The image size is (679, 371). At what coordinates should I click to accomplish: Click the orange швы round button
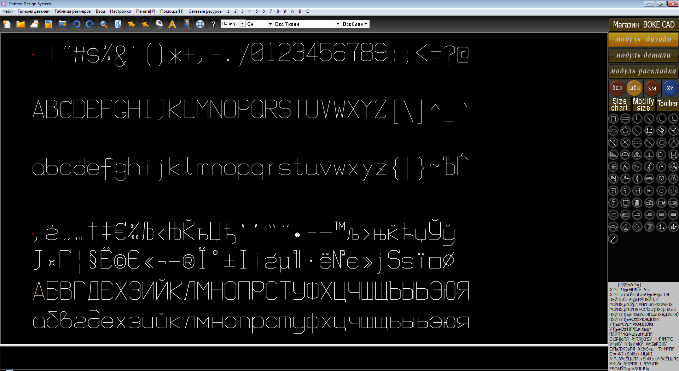pos(635,88)
